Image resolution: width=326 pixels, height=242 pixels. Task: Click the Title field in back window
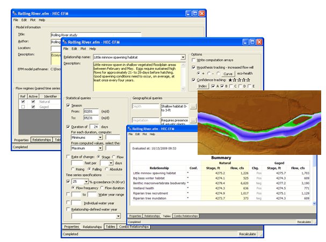pyautogui.click(x=96, y=35)
